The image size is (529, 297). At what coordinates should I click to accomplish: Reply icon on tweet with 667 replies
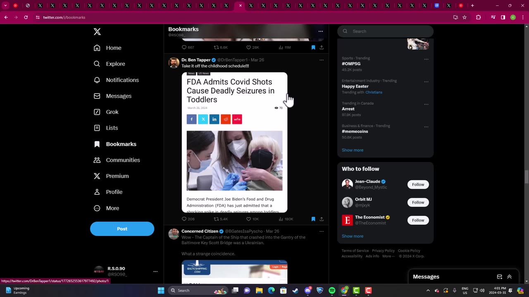tap(184, 47)
